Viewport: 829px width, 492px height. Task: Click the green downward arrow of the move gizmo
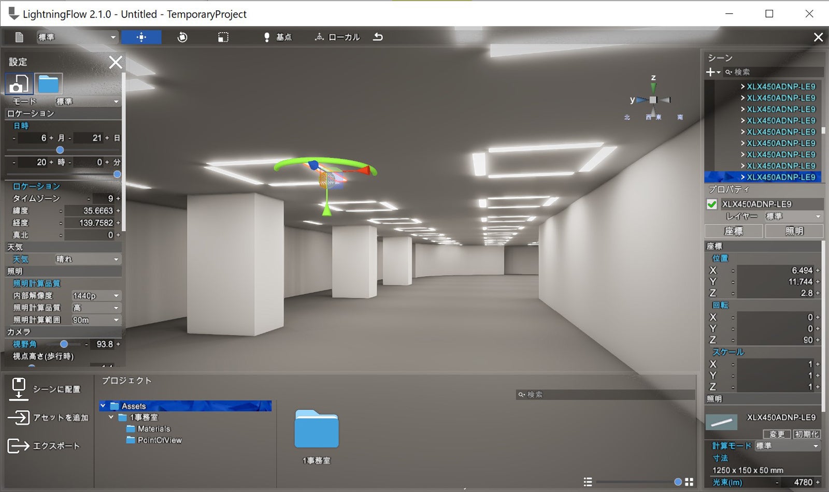(x=327, y=210)
